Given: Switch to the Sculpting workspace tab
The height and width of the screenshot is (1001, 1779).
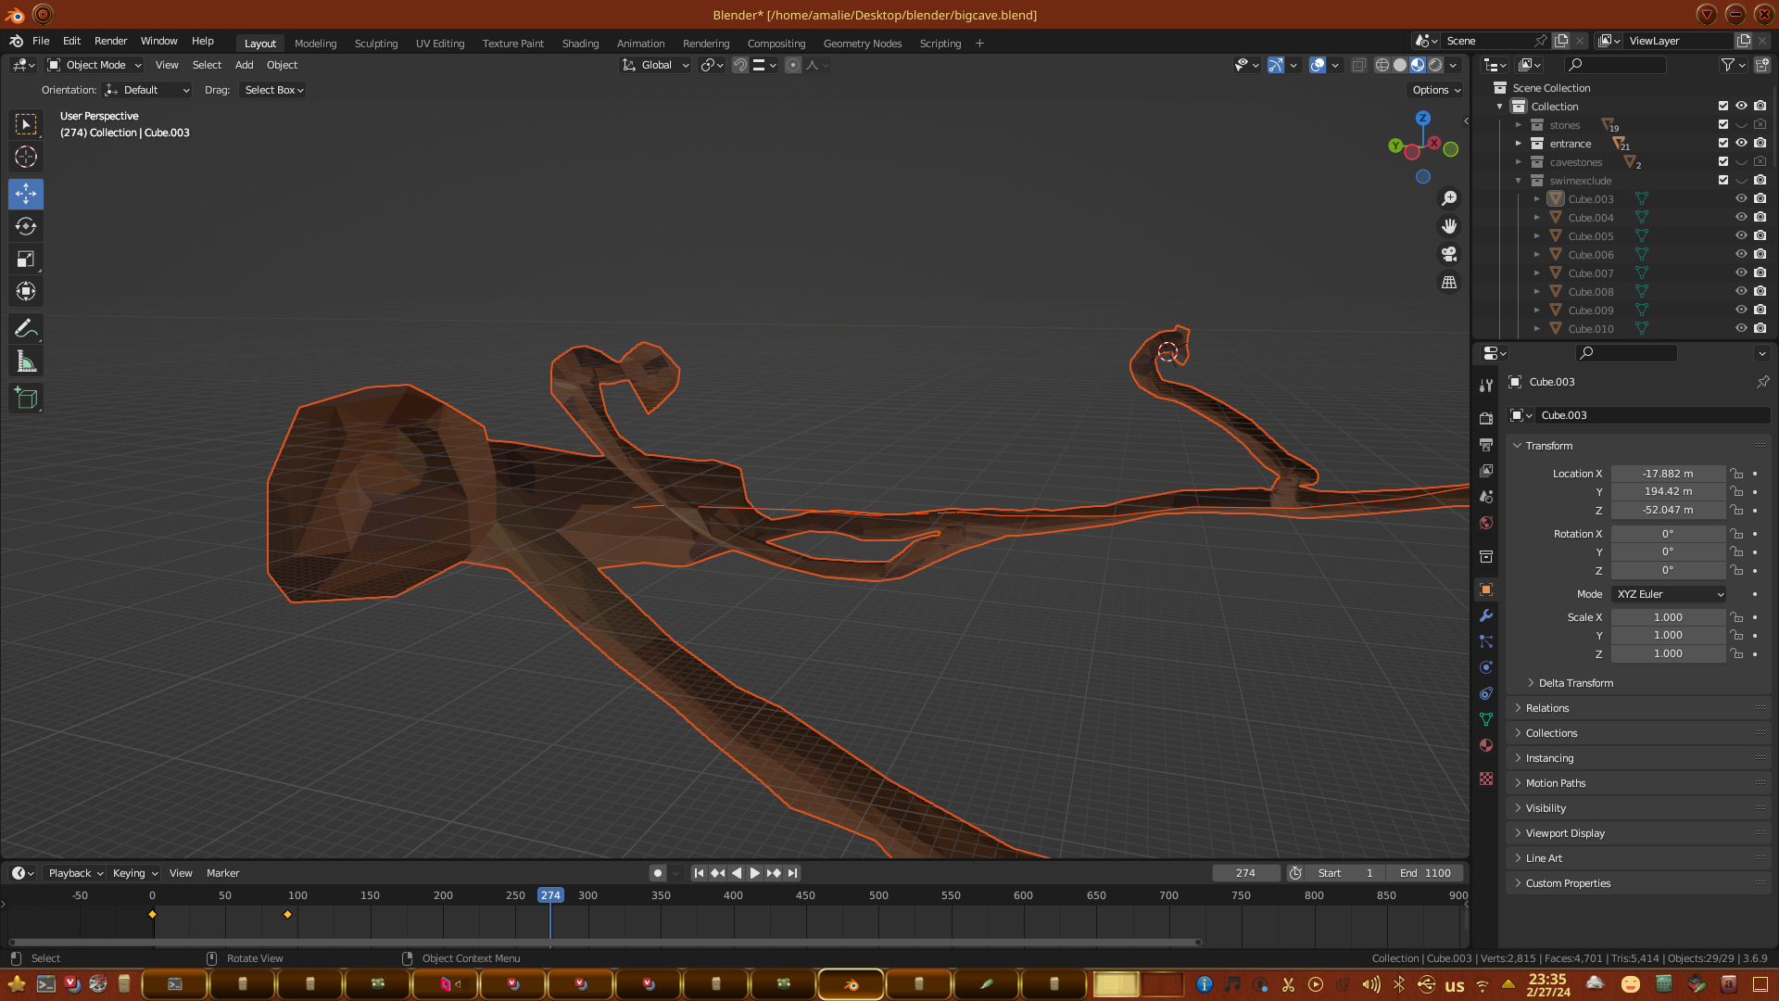Looking at the screenshot, I should [375, 44].
